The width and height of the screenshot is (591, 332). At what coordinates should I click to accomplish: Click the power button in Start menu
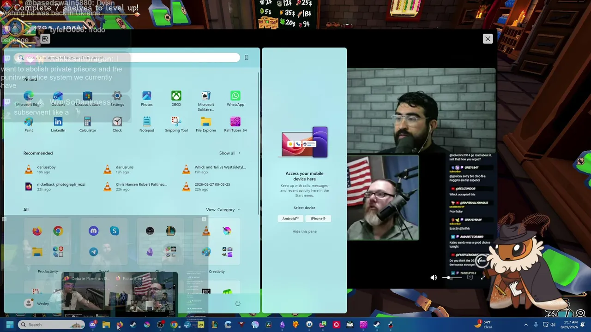pos(238,303)
